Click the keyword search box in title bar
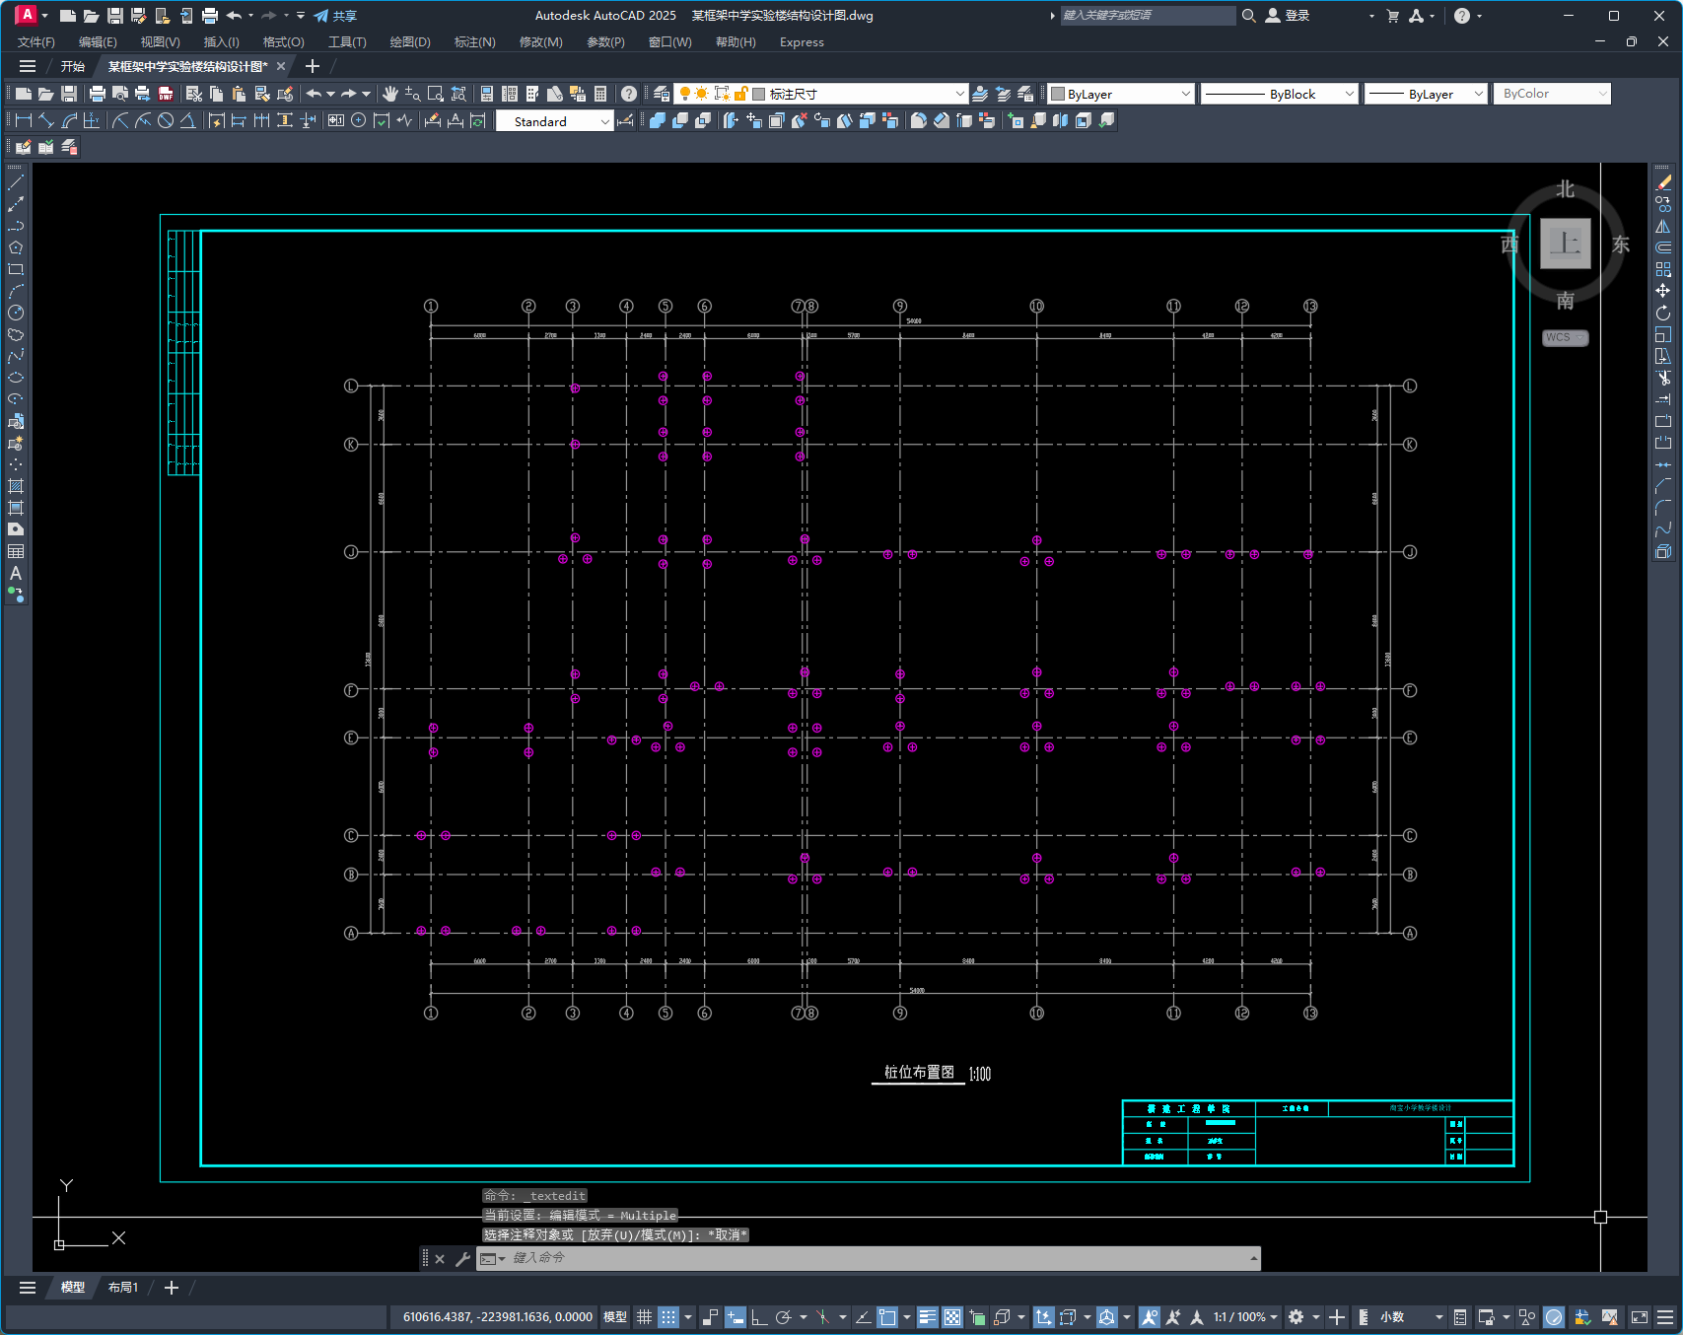Screen dimensions: 1683x1335 (x=1148, y=16)
